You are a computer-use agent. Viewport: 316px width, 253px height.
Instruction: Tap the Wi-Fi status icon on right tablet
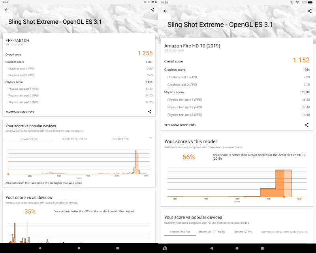[x=297, y=2]
